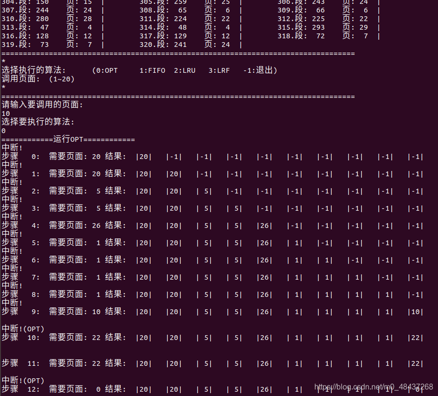Click the '|26|' cell in step 4 row
438x396 pixels.
[x=264, y=226]
